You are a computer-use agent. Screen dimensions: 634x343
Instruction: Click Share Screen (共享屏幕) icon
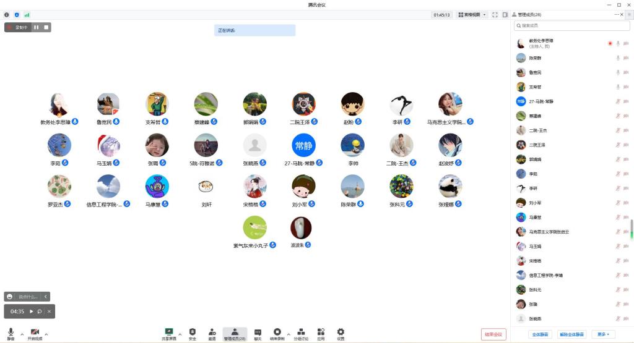(169, 332)
